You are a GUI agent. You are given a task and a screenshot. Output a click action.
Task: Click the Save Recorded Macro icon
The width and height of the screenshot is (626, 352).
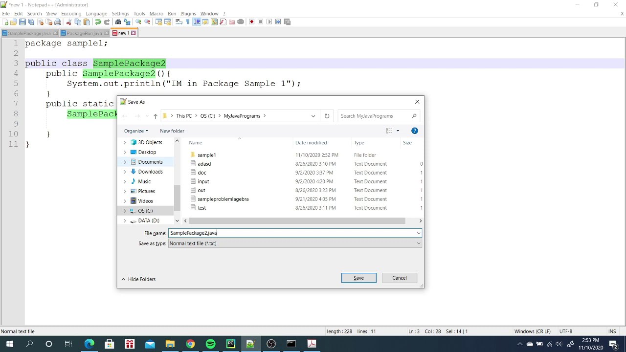pyautogui.click(x=287, y=22)
